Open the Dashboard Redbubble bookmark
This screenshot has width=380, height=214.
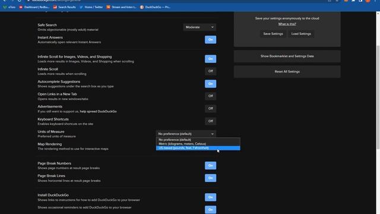pyautogui.click(x=34, y=7)
